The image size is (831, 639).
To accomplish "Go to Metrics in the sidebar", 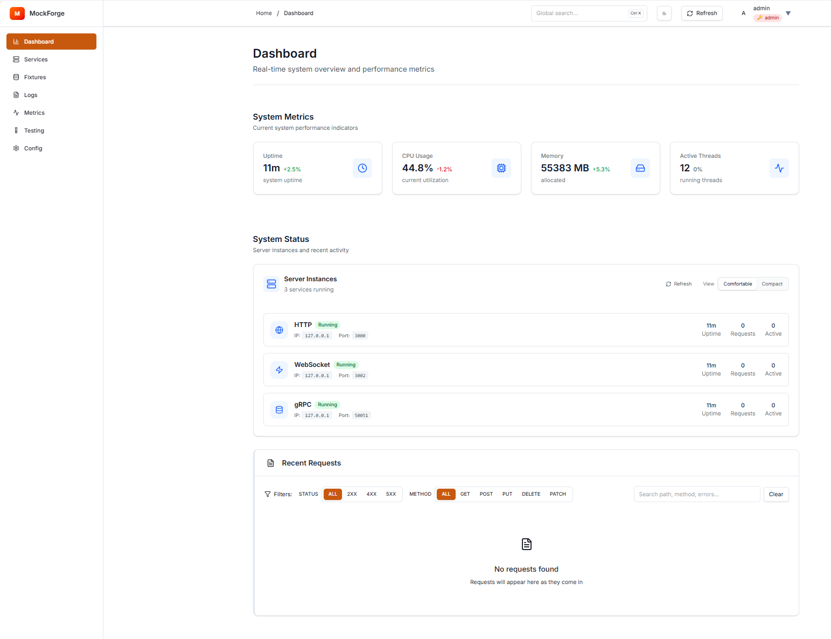I will click(34, 113).
